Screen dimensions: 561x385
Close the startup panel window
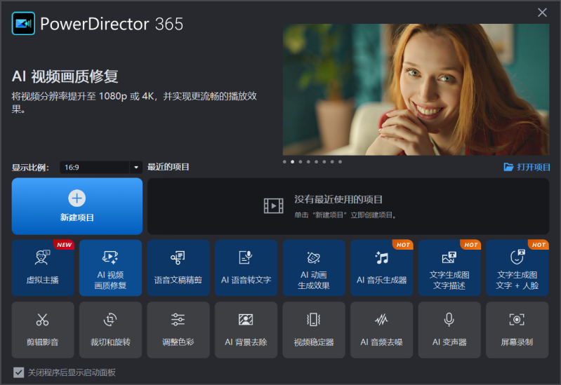tap(543, 13)
